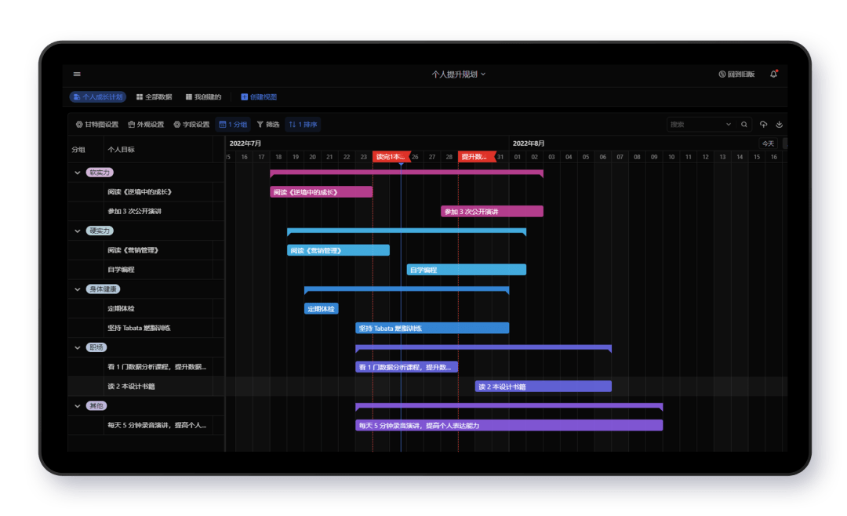The height and width of the screenshot is (516, 847).
Task: Collapse the 职场 group
Action: pos(78,347)
